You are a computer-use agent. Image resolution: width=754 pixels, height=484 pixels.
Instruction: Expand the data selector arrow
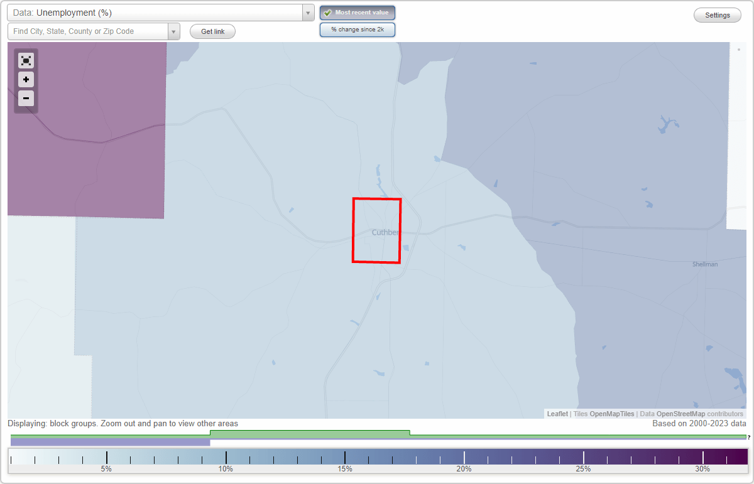point(308,13)
